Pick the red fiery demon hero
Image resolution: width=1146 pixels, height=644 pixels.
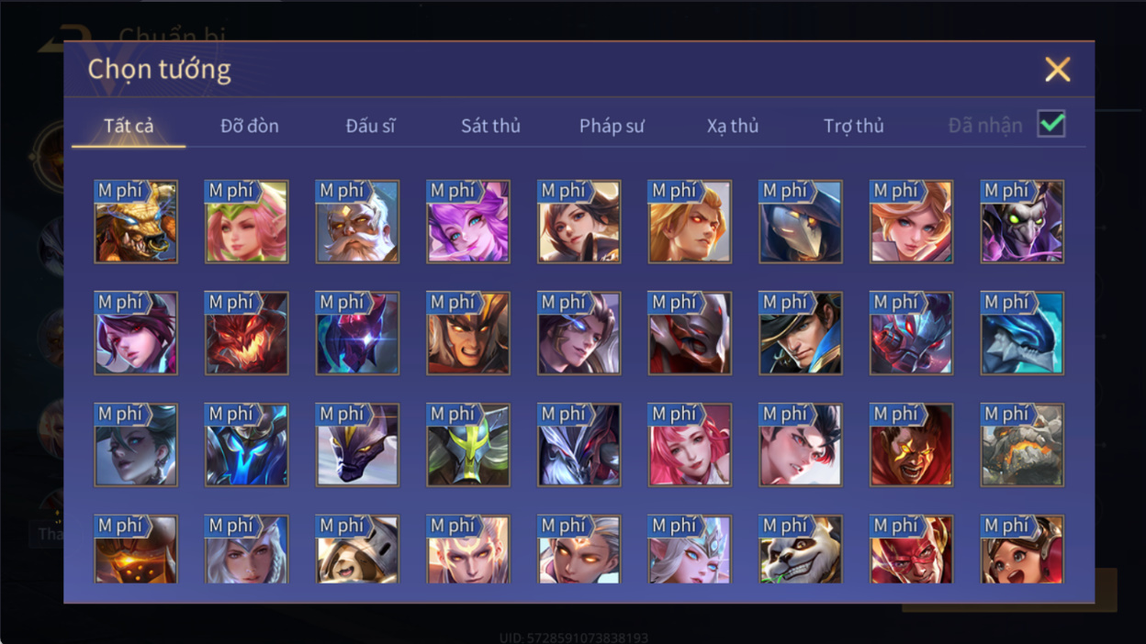[x=246, y=334]
